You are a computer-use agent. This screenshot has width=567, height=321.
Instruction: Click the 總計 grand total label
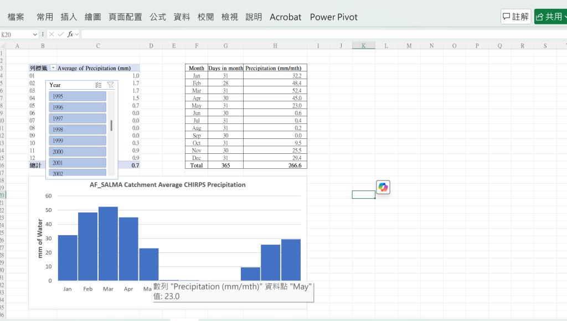[x=35, y=165]
